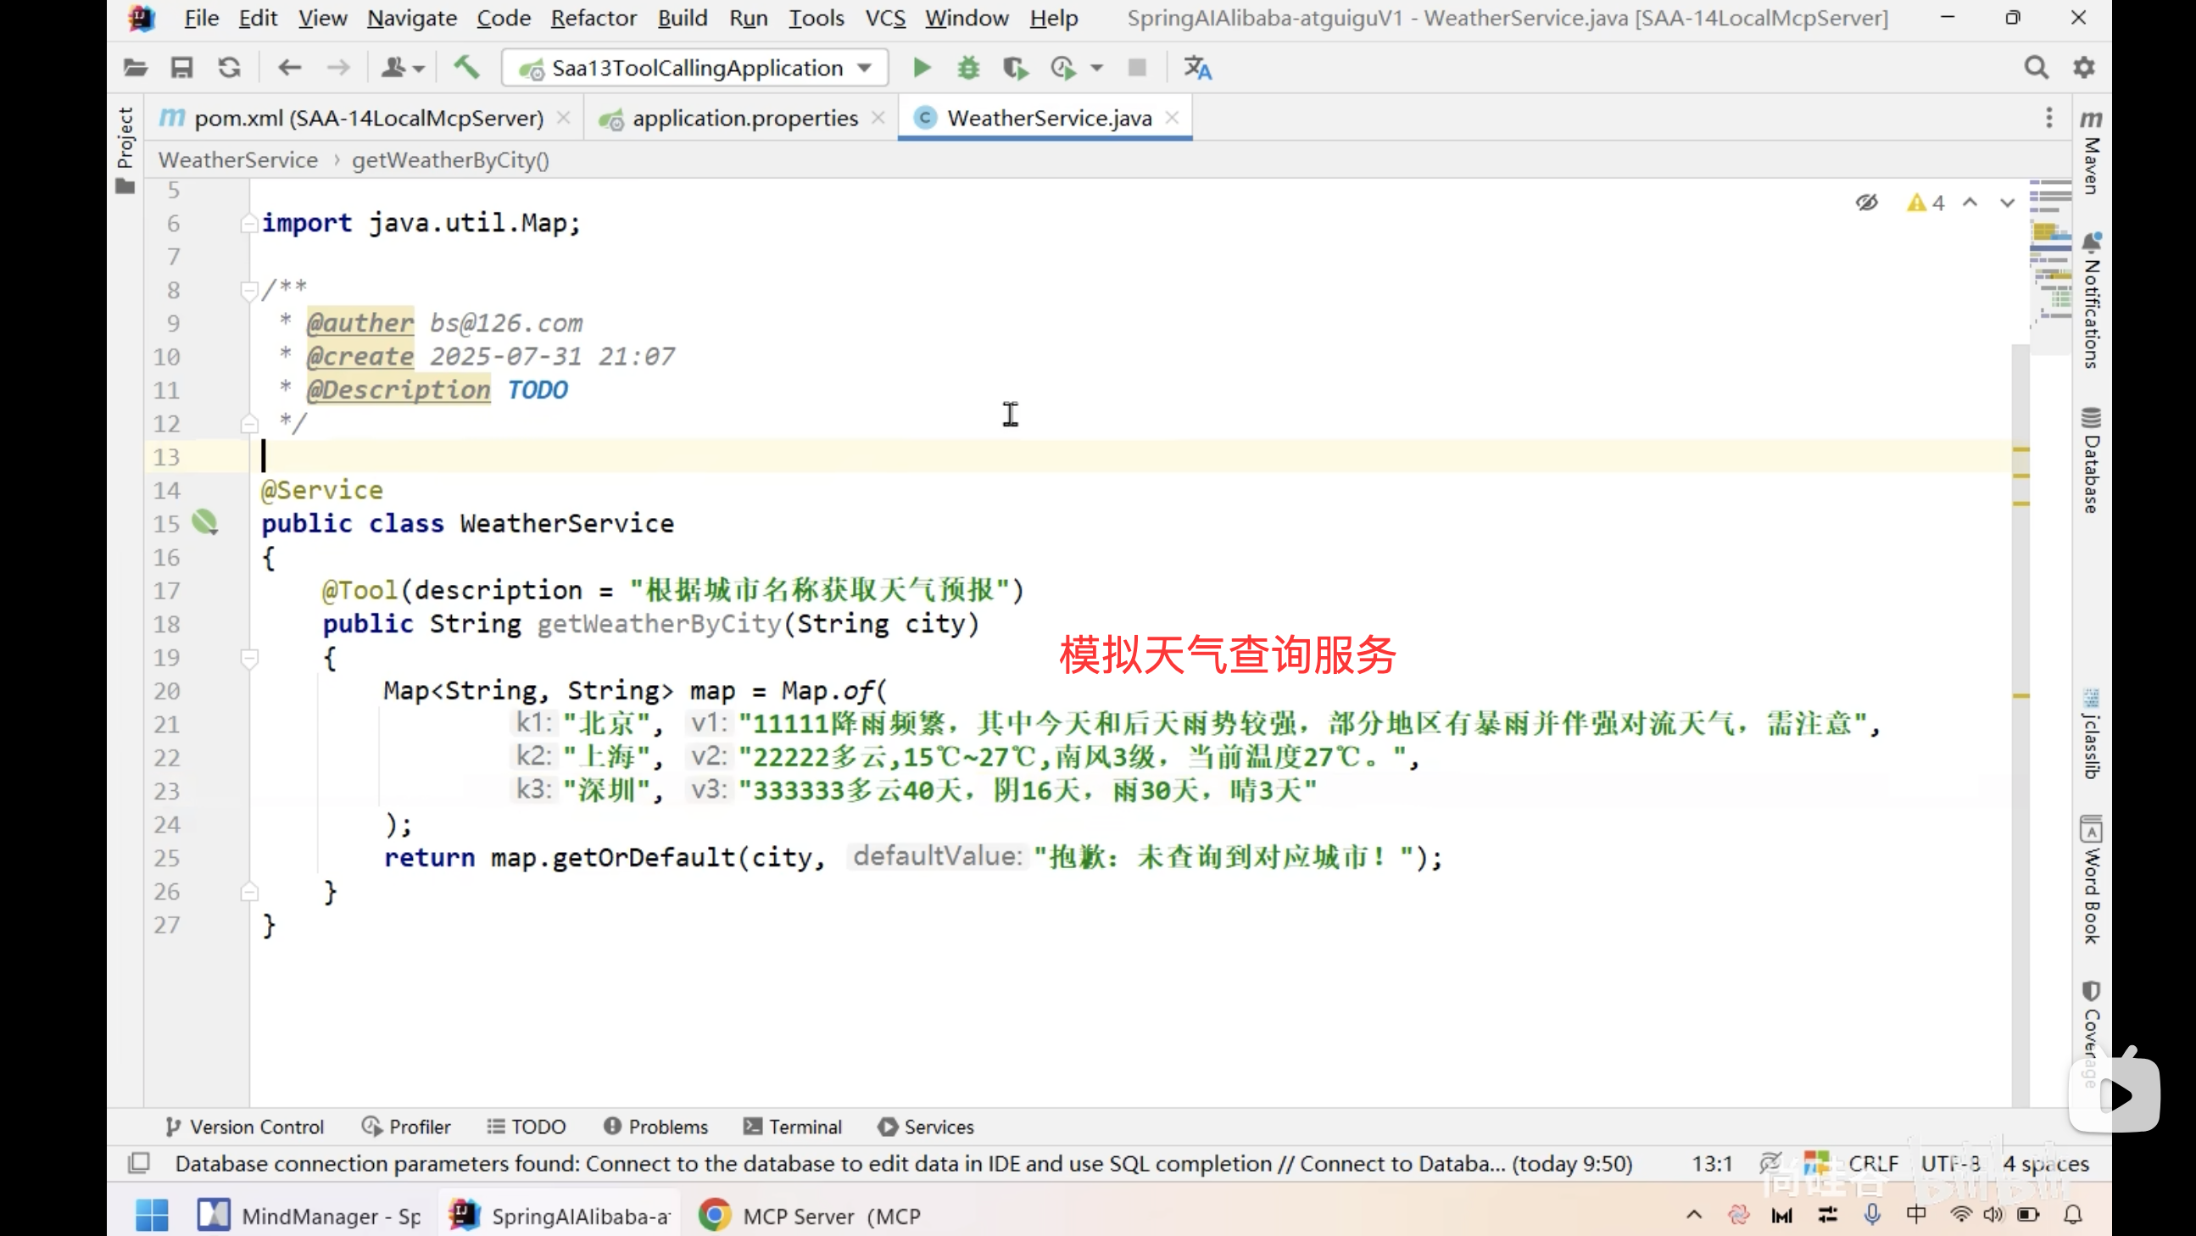Open Saa13ToolCallingApplication run configuration dropdown
Viewport: 2196px width, 1236px height.
pyautogui.click(x=695, y=67)
